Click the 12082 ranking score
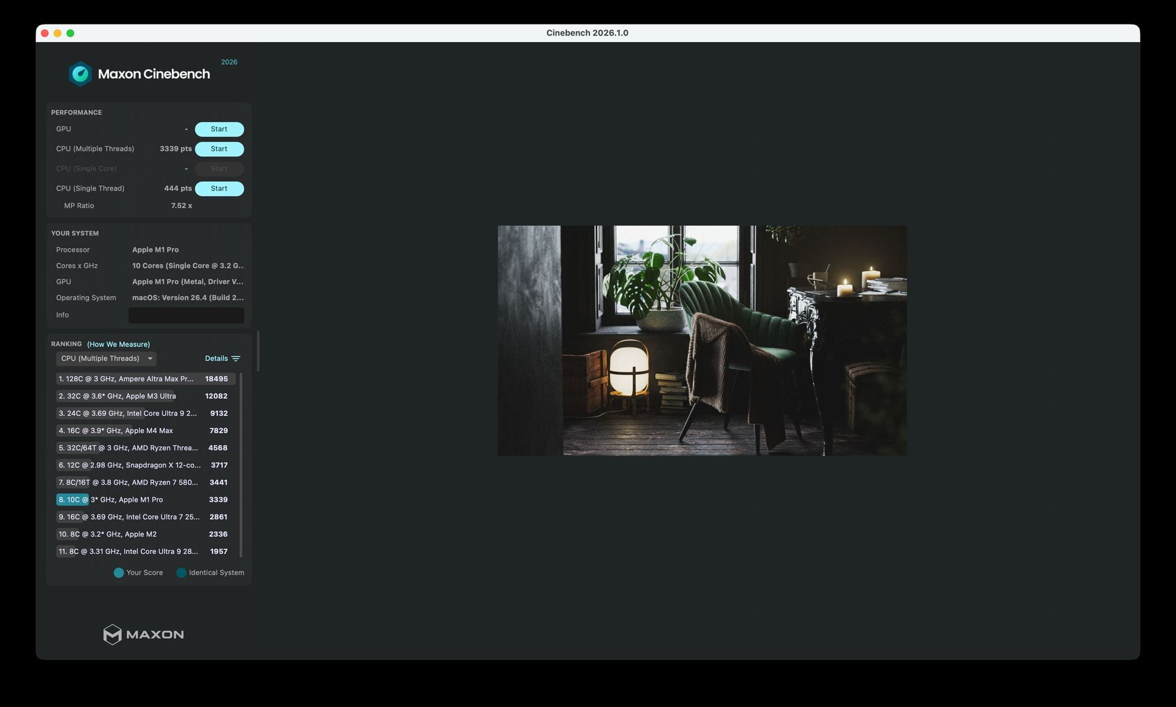This screenshot has height=707, width=1176. coord(216,396)
